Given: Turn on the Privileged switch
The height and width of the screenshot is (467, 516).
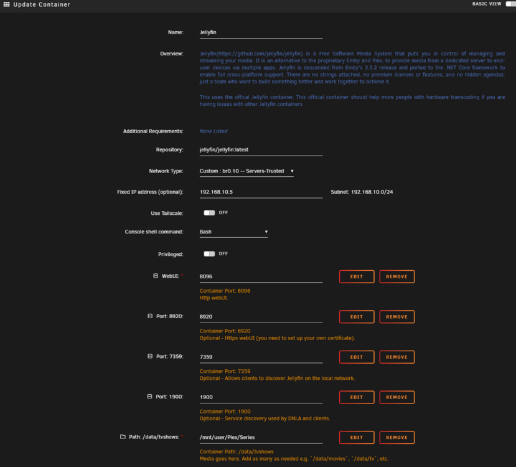Looking at the screenshot, I should point(209,254).
